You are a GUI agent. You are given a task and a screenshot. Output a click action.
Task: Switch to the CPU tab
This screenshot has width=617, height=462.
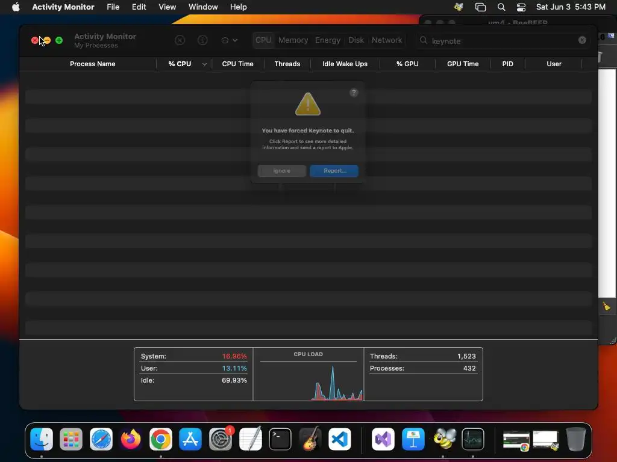pyautogui.click(x=263, y=40)
